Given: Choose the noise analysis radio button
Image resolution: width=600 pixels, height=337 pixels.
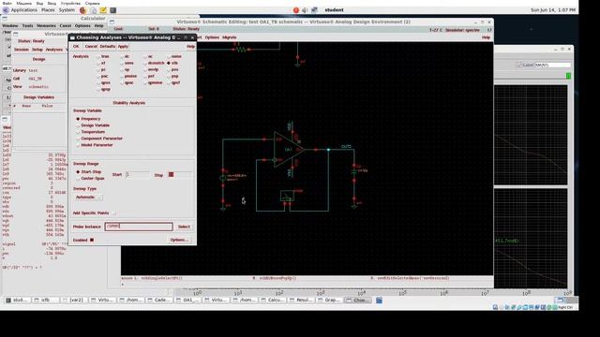Looking at the screenshot, I should click(x=169, y=56).
